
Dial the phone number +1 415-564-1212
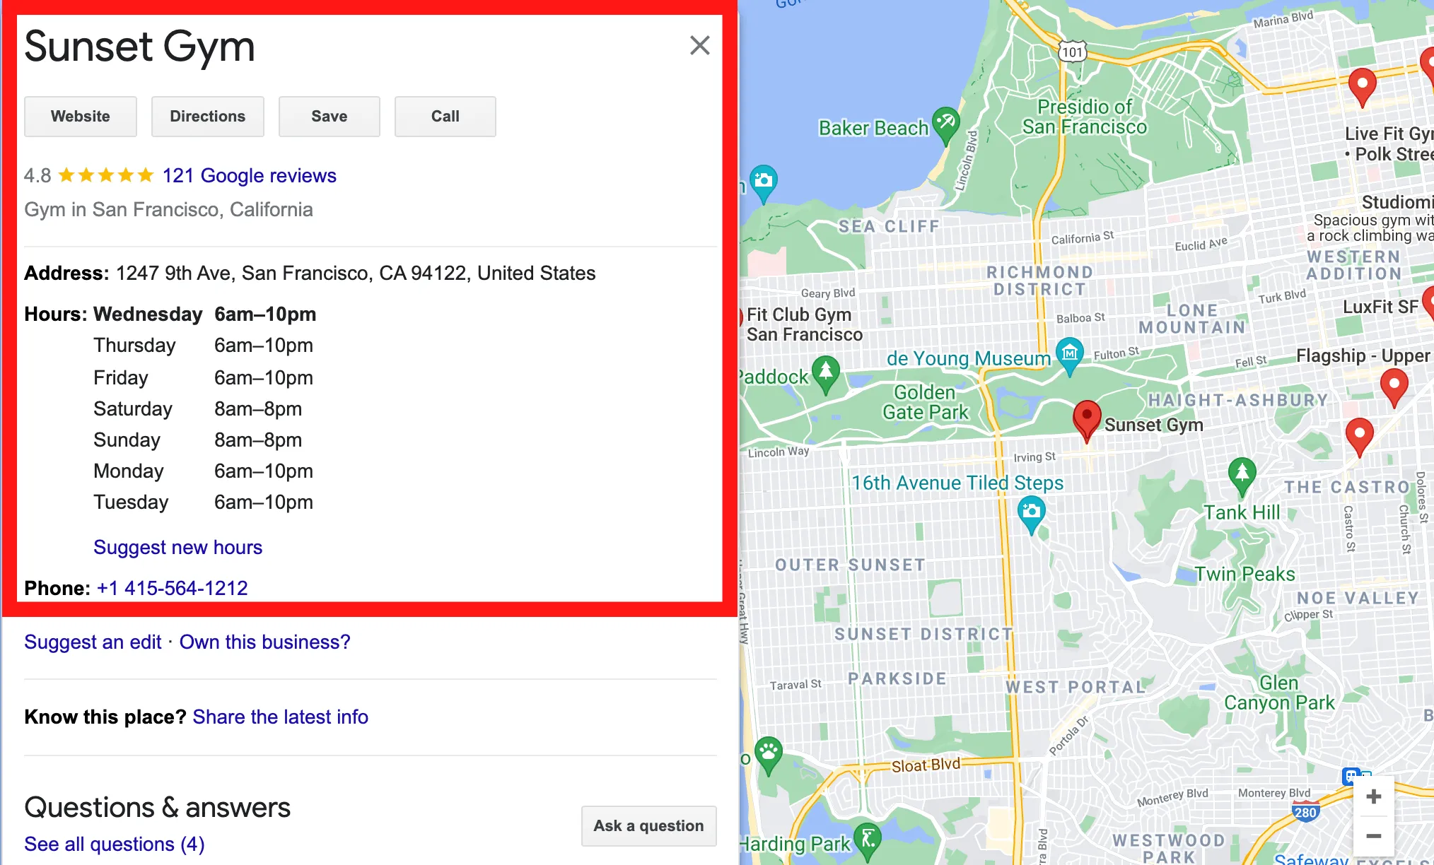(172, 588)
